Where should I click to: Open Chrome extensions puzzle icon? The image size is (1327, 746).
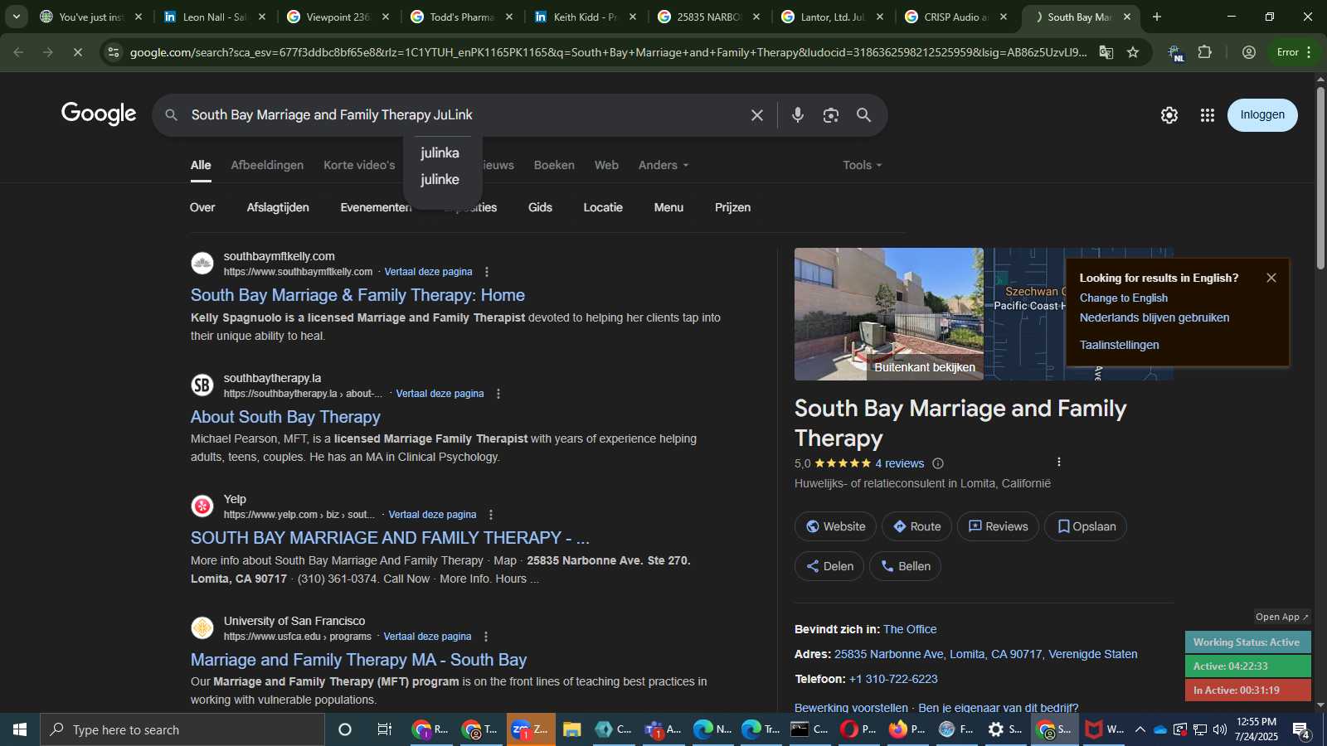(x=1205, y=52)
